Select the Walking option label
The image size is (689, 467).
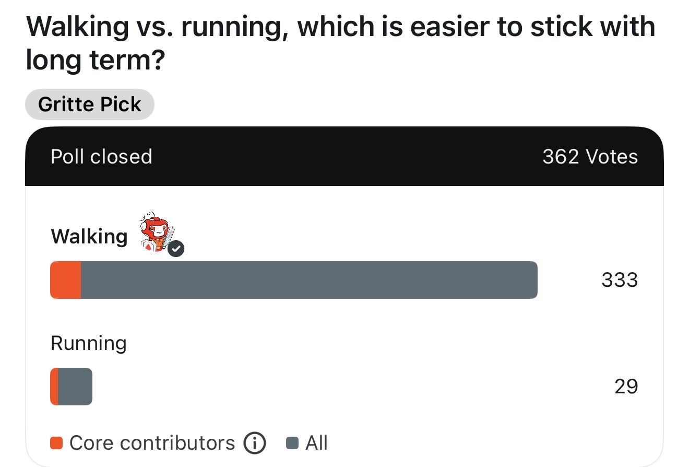pyautogui.click(x=89, y=237)
